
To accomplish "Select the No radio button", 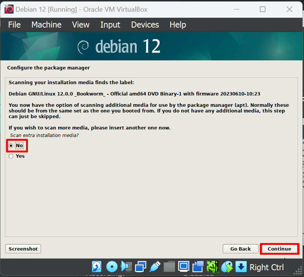I will (x=11, y=145).
